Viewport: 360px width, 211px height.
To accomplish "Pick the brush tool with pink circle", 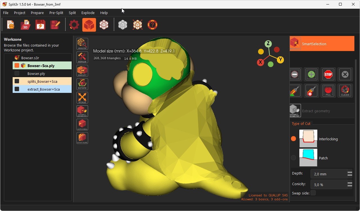I will (311, 91).
